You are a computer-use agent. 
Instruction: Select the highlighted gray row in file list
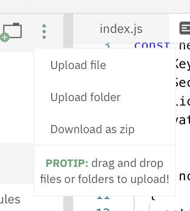pyautogui.click(x=17, y=163)
